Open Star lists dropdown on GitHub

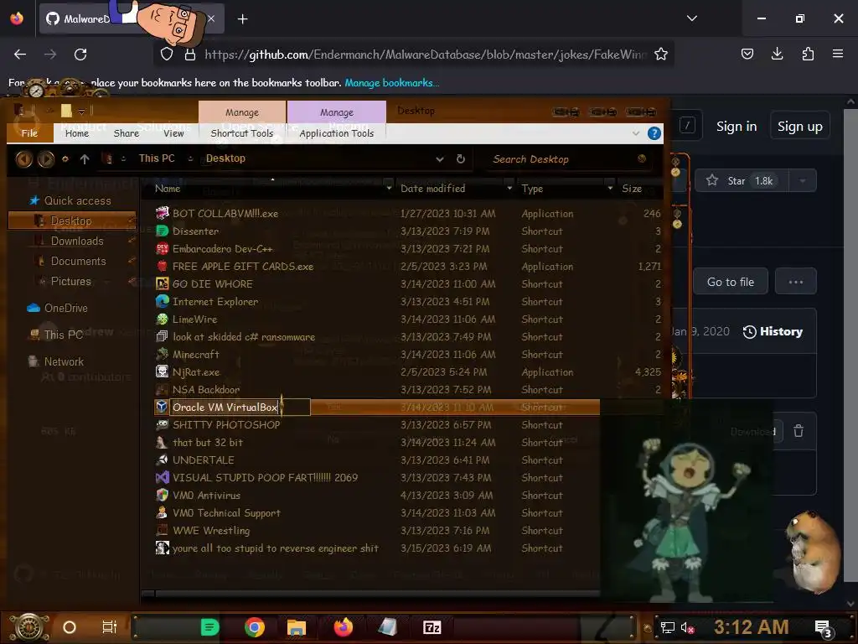tap(802, 181)
